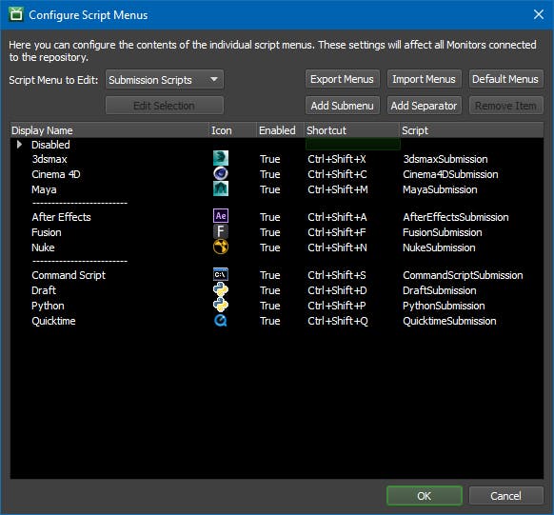This screenshot has height=515, width=554.
Task: Click the Draft Python logo icon
Action: (221, 289)
